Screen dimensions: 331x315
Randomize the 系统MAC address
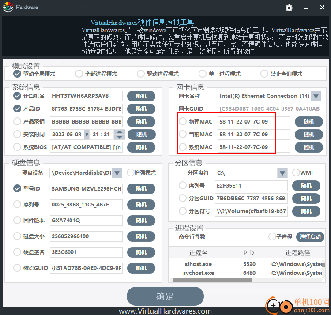308,147
